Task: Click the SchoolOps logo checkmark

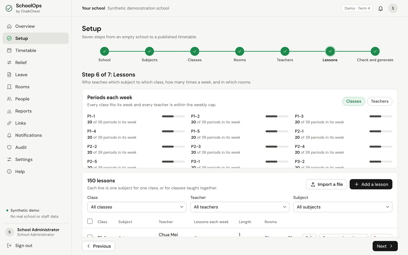Action: (9, 8)
